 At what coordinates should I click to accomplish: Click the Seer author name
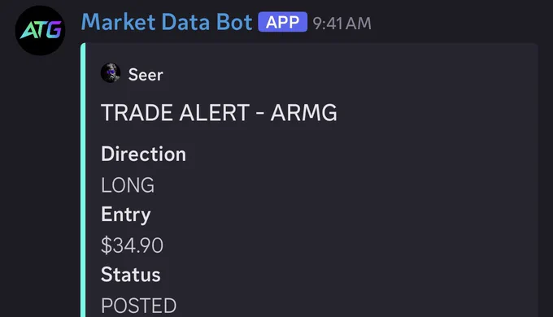pos(146,75)
